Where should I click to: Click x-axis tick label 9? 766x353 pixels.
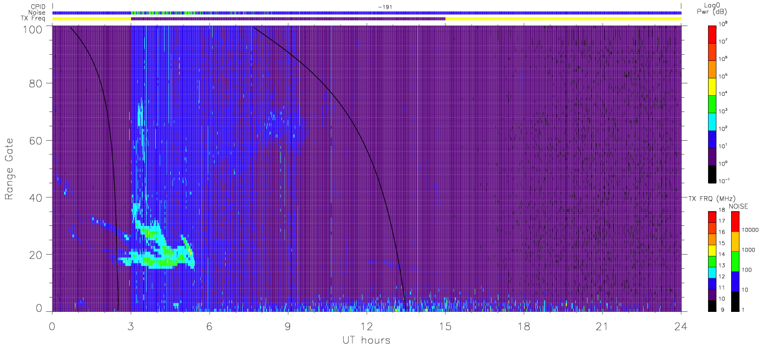(x=288, y=326)
